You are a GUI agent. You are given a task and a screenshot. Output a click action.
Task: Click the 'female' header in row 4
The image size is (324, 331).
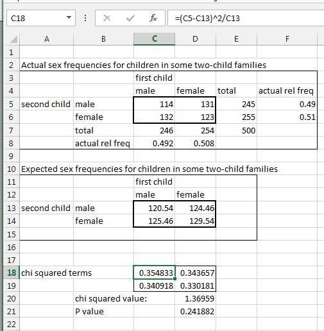191,91
